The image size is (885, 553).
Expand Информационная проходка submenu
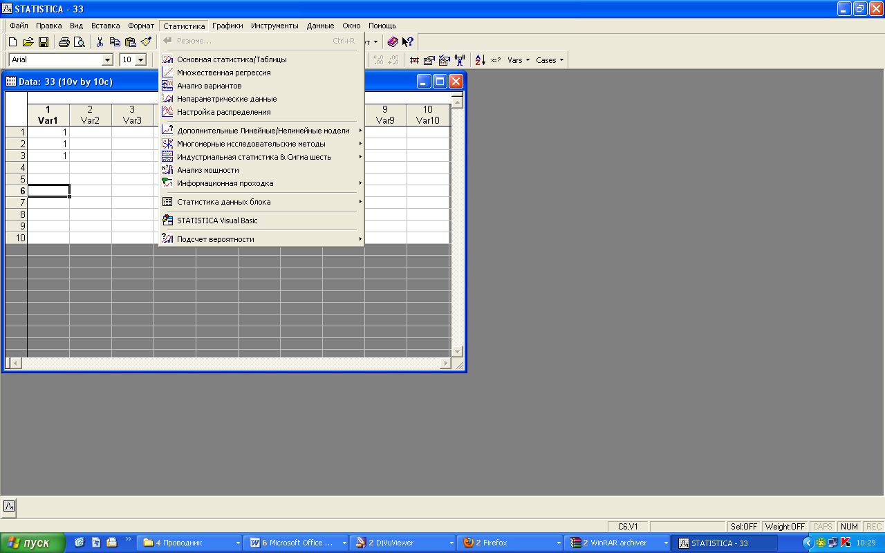pos(262,183)
